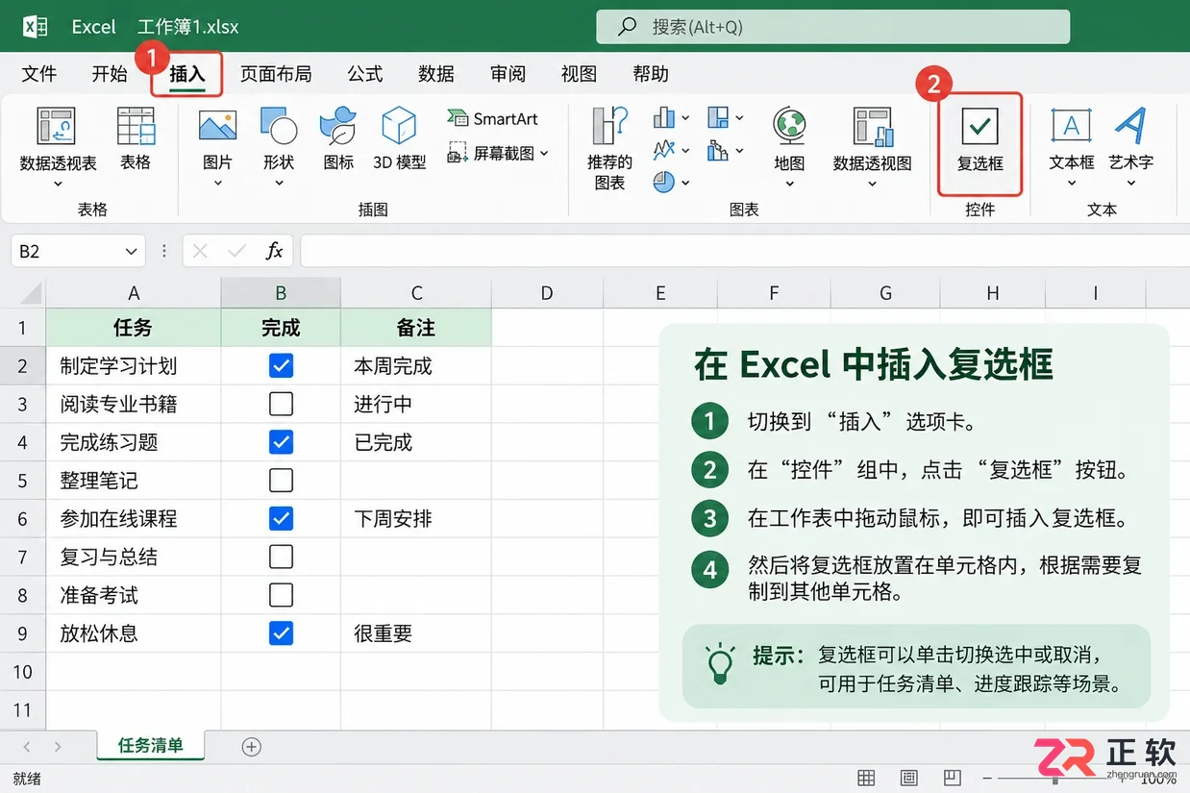Click the fx insert function icon
This screenshot has height=793, width=1190.
click(x=275, y=251)
